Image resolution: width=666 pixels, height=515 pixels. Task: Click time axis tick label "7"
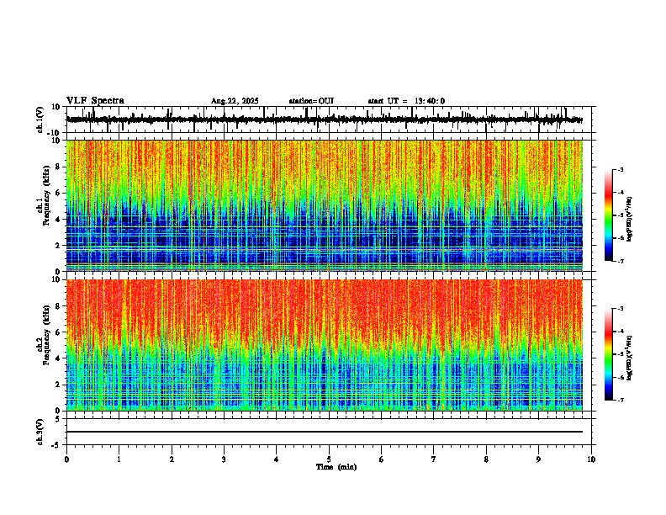(x=434, y=459)
